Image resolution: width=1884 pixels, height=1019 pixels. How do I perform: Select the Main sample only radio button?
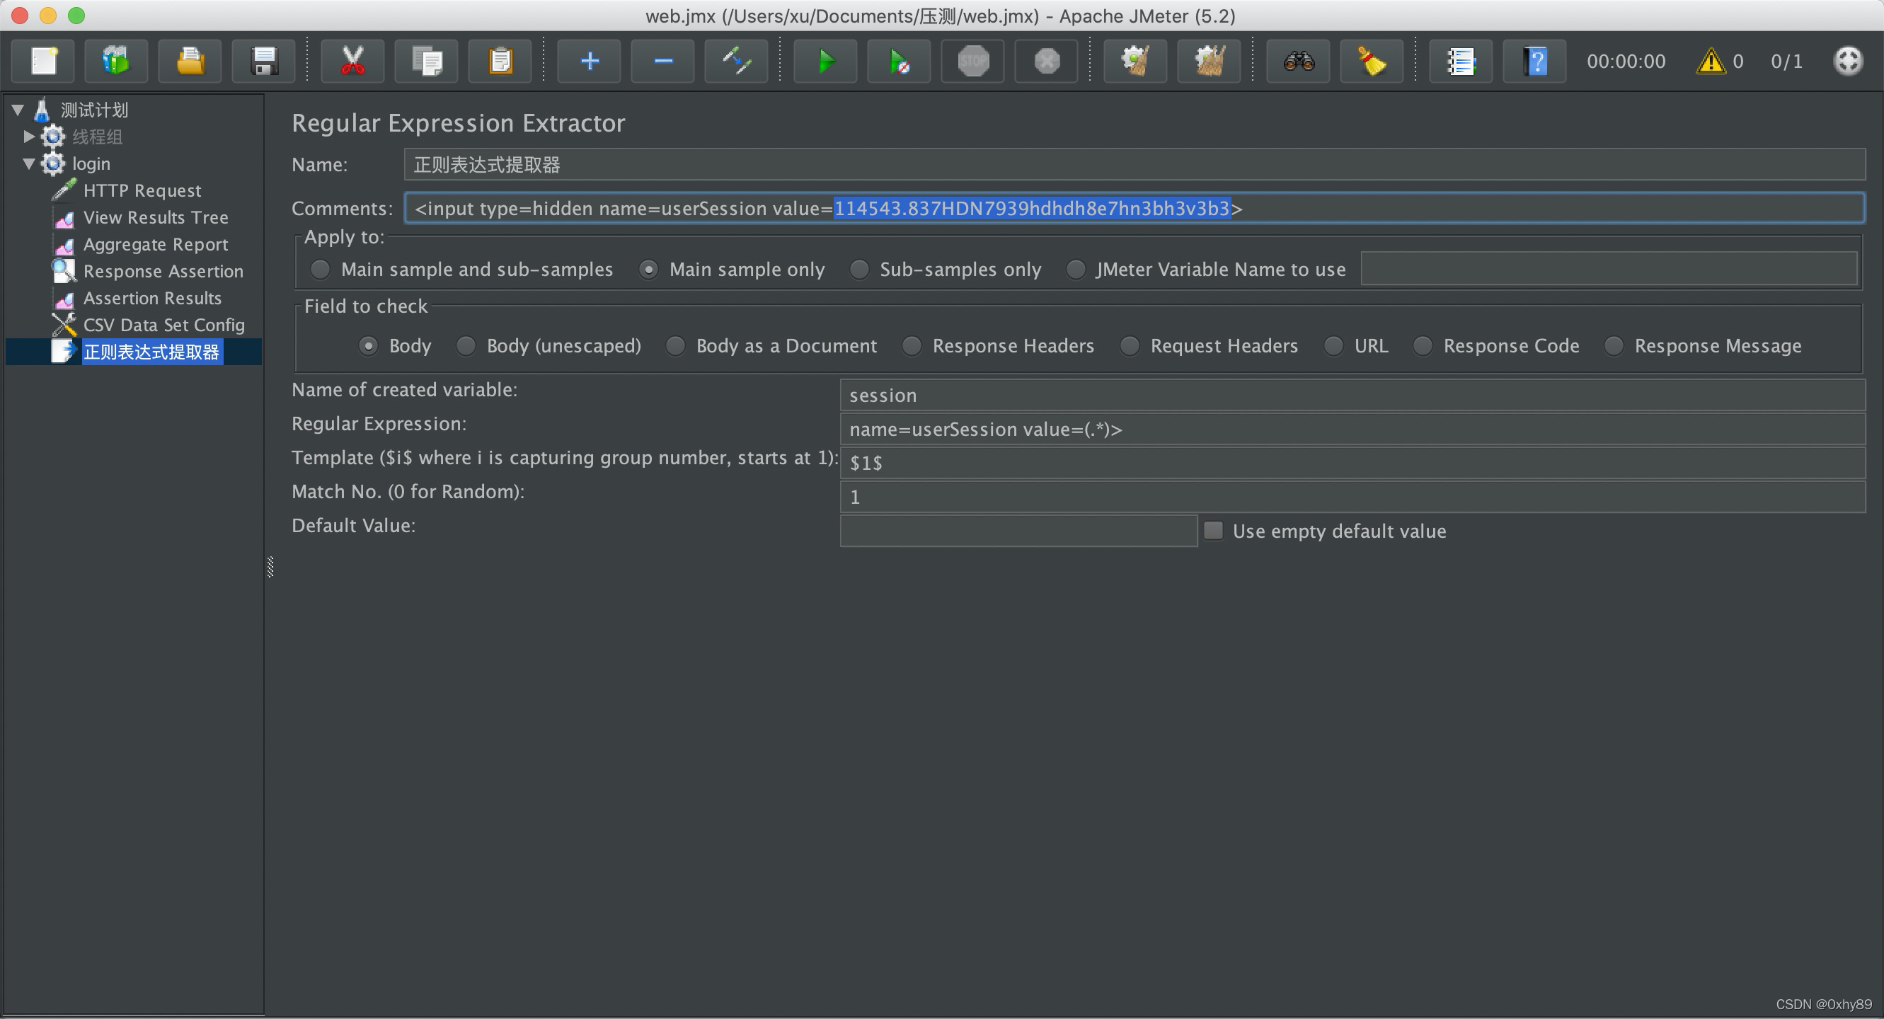point(648,269)
